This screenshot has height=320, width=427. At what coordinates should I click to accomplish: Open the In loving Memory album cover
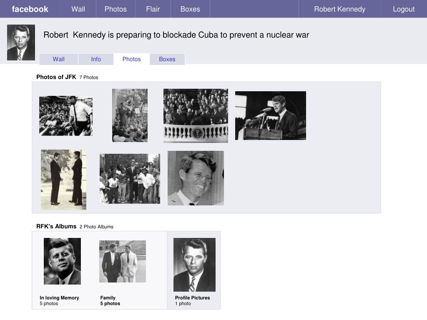pos(63,261)
